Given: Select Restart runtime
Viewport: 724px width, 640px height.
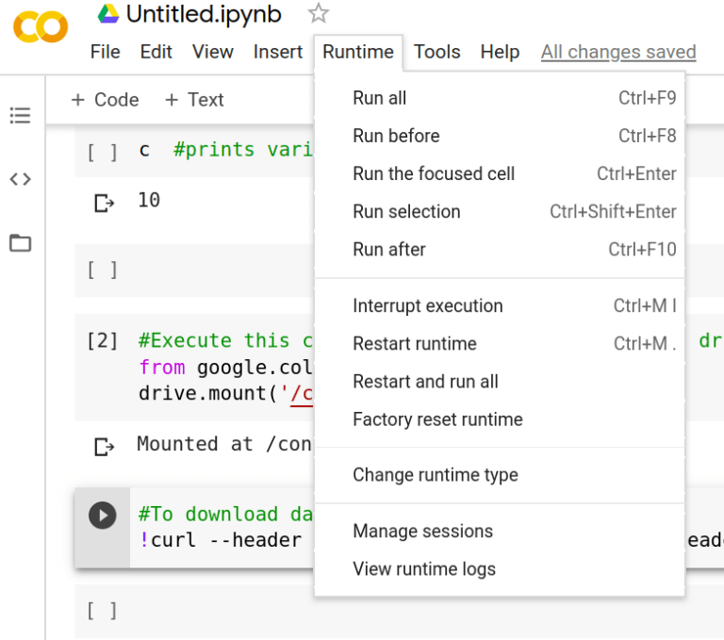Looking at the screenshot, I should (500, 343).
